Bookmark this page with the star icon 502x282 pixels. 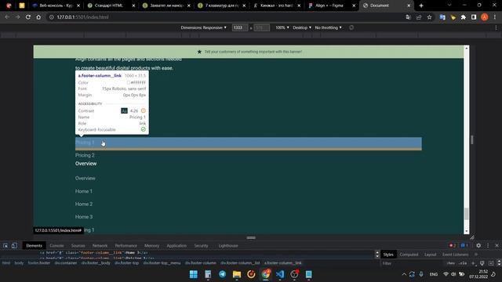click(x=429, y=17)
